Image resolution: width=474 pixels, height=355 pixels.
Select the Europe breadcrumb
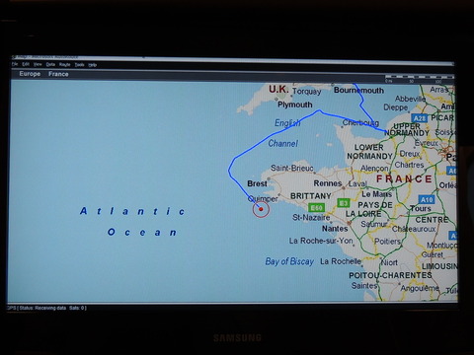[30, 74]
